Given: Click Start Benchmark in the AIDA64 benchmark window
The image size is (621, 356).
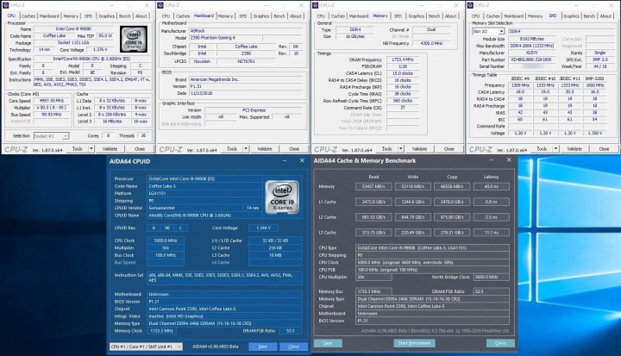Looking at the screenshot, I should 414,343.
